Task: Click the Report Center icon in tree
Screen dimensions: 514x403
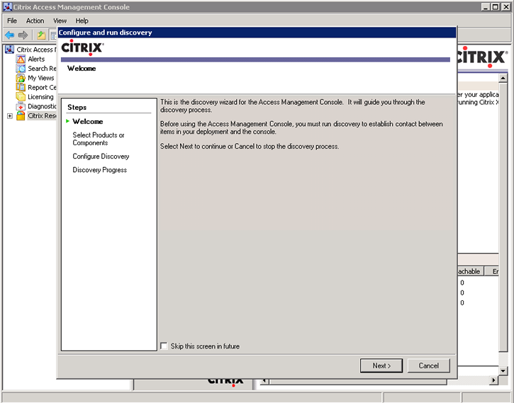Action: pyautogui.click(x=21, y=87)
